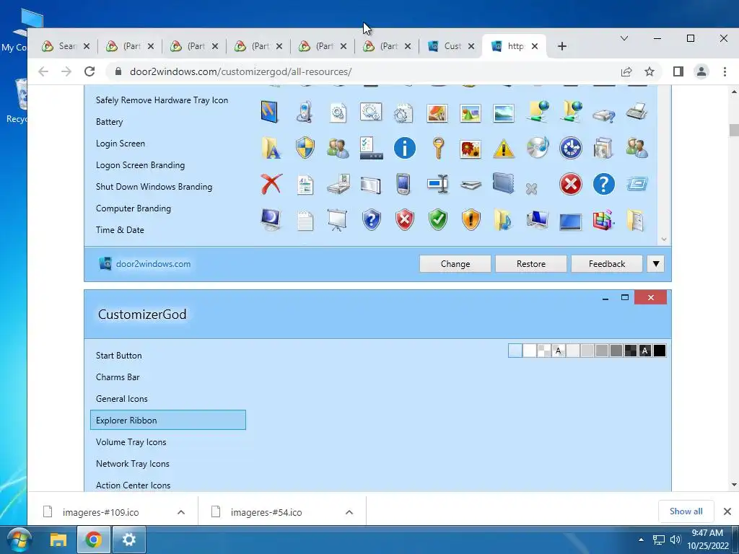Select Charms Bar category
The image size is (739, 554).
pos(118,377)
